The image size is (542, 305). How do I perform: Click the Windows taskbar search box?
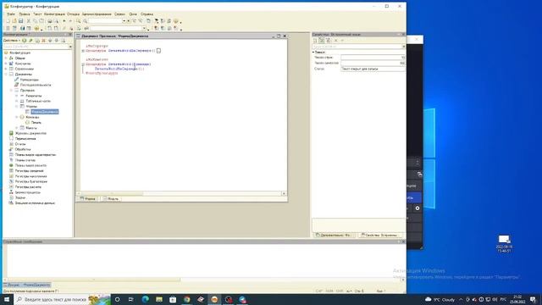62,299
